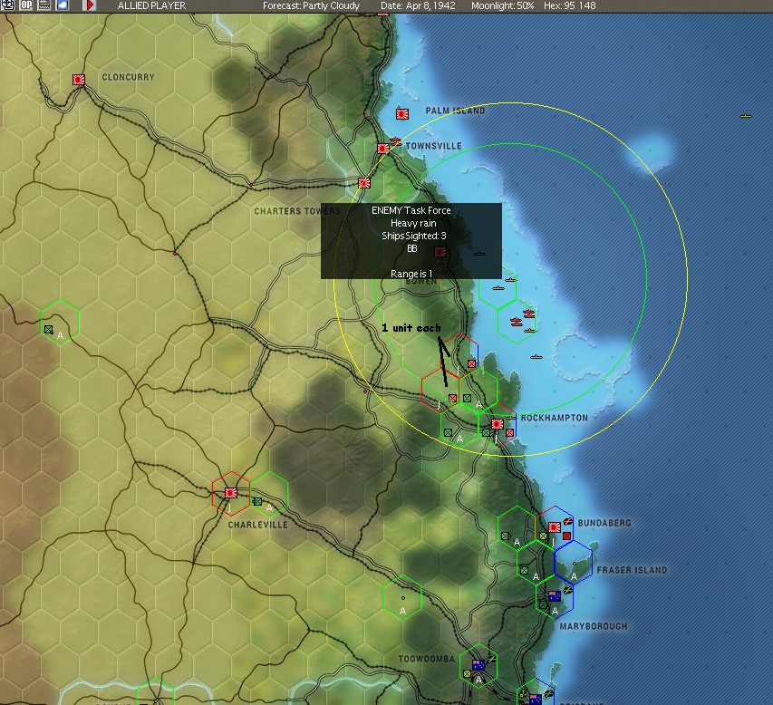This screenshot has width=773, height=705.
Task: Click the ship icon docked at Townsville
Action: coord(396,140)
